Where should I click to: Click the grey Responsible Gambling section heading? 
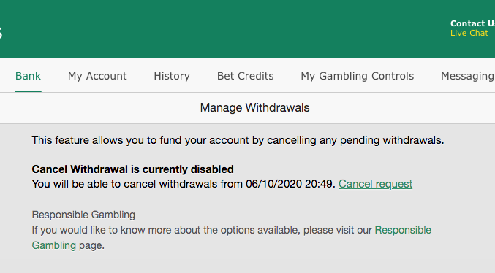[x=83, y=215]
